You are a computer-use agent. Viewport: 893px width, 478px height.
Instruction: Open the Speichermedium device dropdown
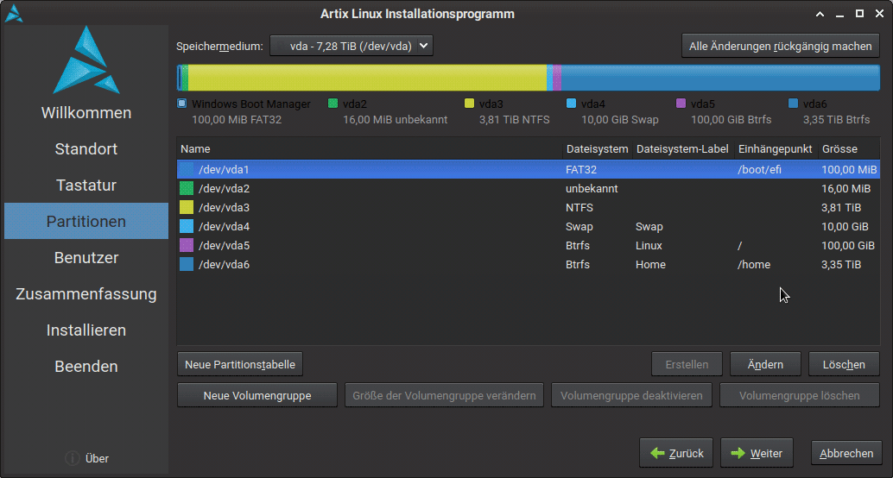pyautogui.click(x=351, y=46)
